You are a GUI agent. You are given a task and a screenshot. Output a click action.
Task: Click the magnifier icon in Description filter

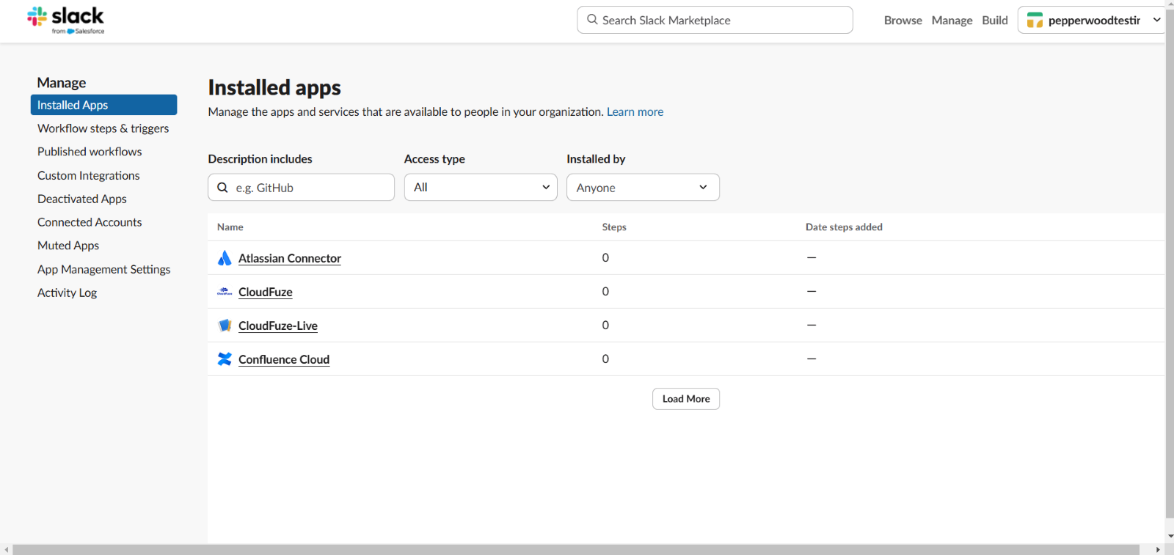click(x=222, y=188)
